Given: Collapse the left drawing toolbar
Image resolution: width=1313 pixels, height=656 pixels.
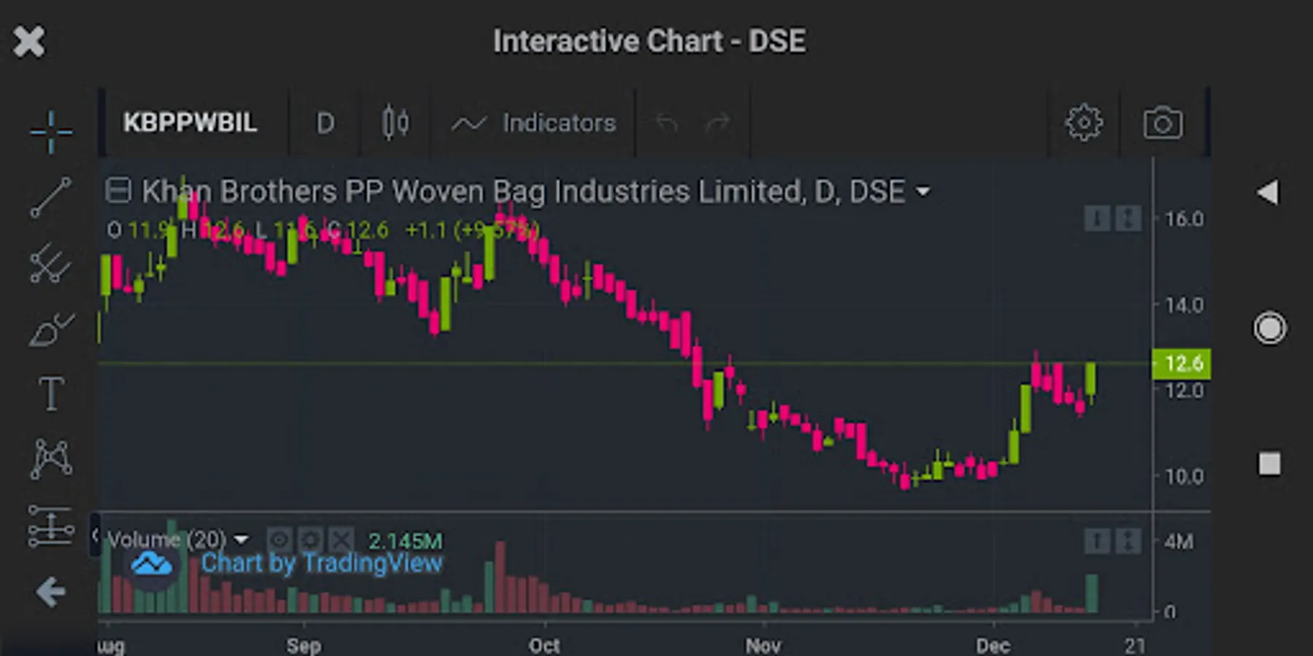Looking at the screenshot, I should [95, 536].
